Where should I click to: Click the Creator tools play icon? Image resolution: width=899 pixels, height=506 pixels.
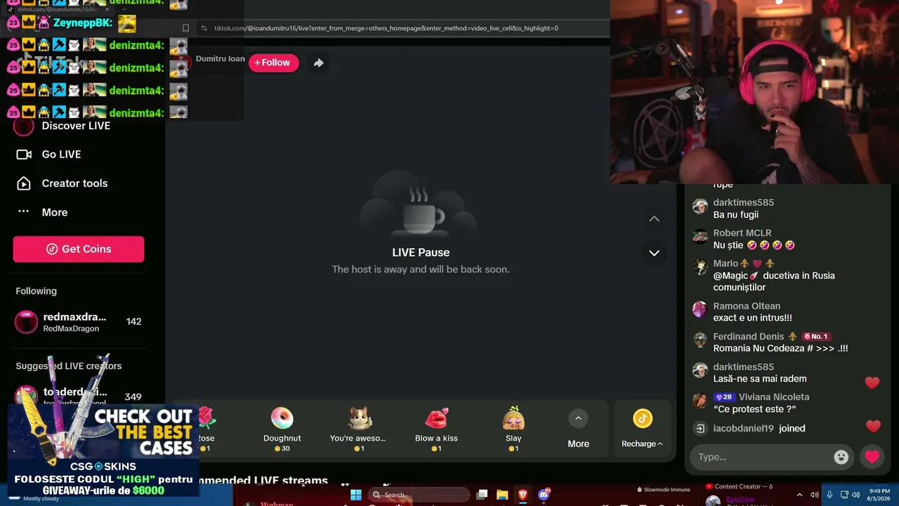(x=24, y=183)
